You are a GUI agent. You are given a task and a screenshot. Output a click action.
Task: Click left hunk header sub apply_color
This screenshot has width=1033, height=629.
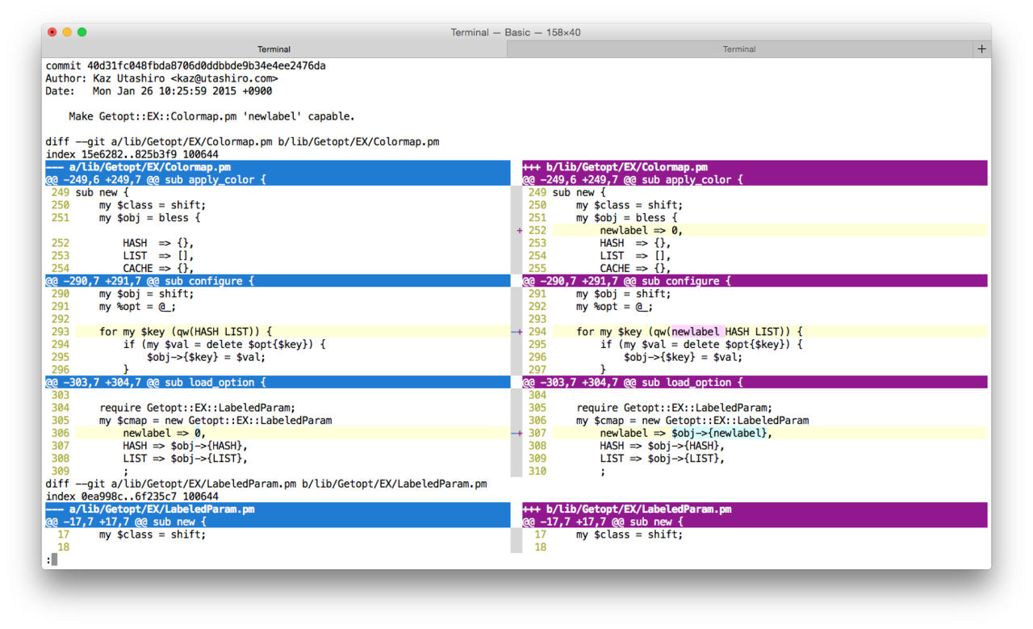(278, 179)
